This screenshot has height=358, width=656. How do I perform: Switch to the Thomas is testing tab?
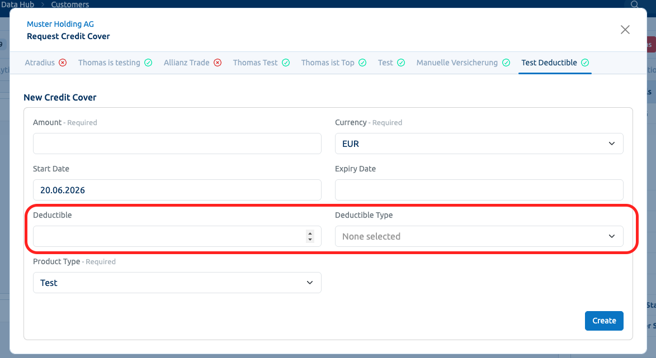[x=115, y=63]
